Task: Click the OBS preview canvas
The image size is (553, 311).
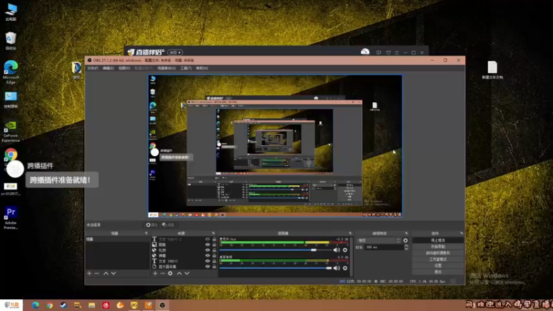Action: point(274,146)
